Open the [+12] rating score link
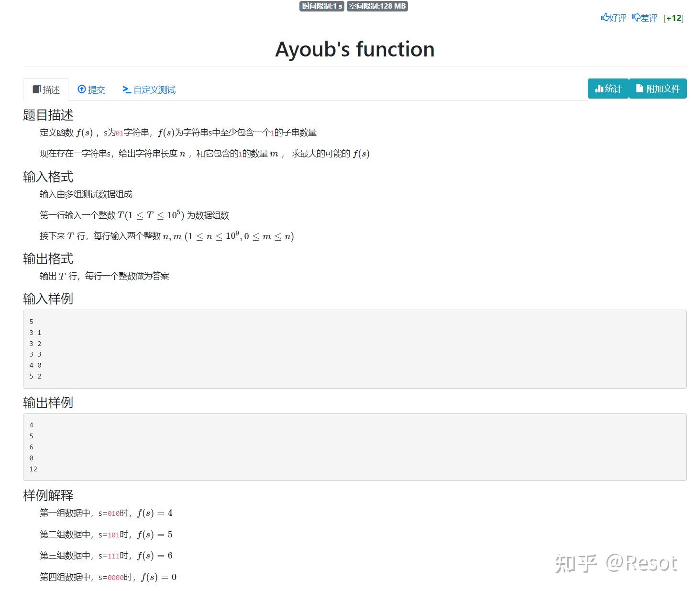695x591 pixels. [674, 18]
